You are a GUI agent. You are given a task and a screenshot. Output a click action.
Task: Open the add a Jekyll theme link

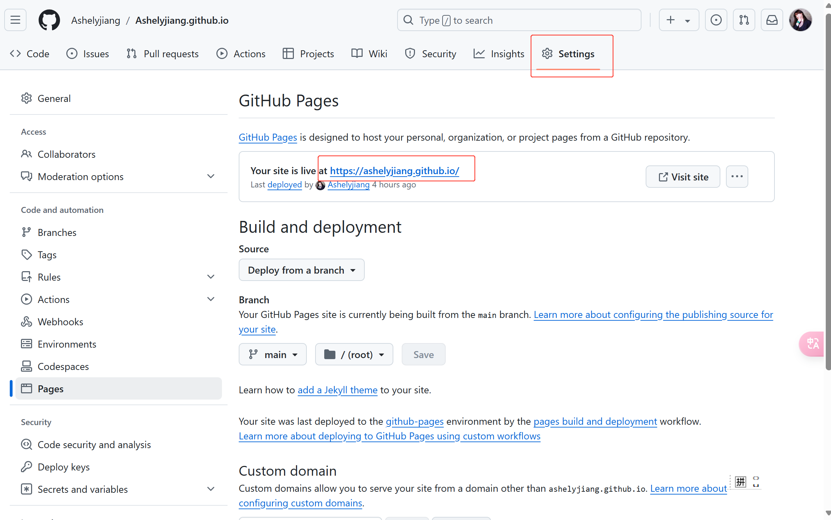[337, 390]
